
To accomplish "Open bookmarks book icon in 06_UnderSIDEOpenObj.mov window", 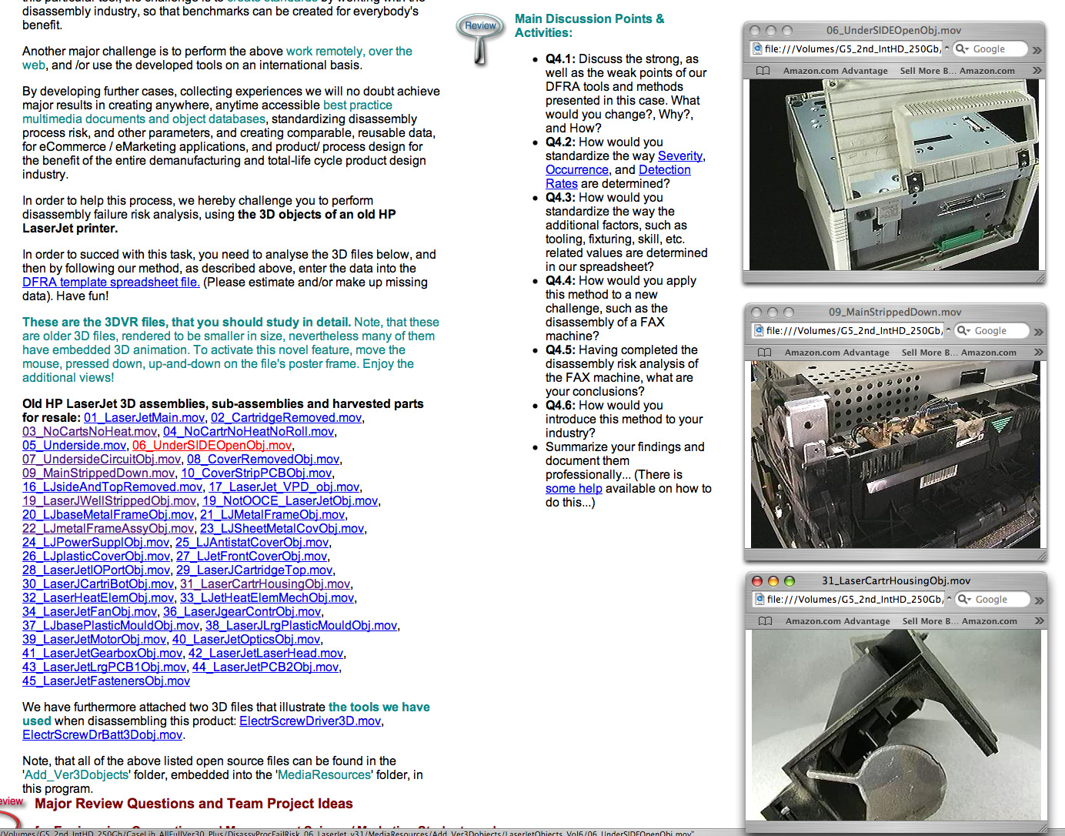I will pos(763,71).
